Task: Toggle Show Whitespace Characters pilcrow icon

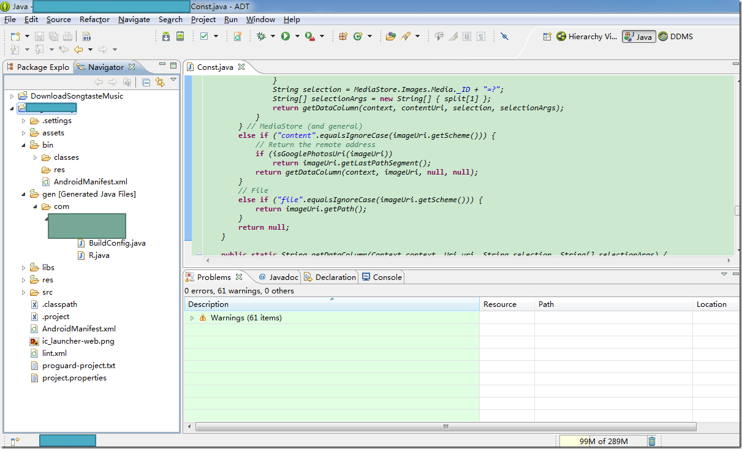Action: tap(481, 37)
